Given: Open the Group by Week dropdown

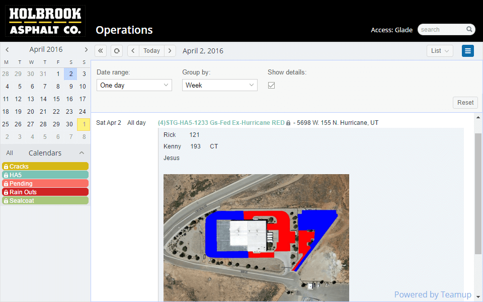Looking at the screenshot, I should coord(220,85).
